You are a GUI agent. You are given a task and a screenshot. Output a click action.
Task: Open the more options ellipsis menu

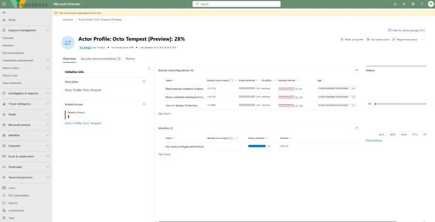point(423,39)
